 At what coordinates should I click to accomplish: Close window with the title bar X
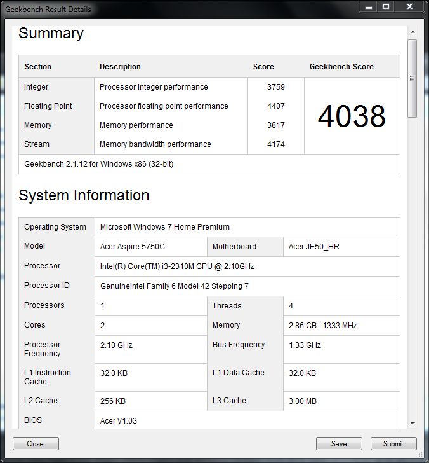(x=409, y=6)
